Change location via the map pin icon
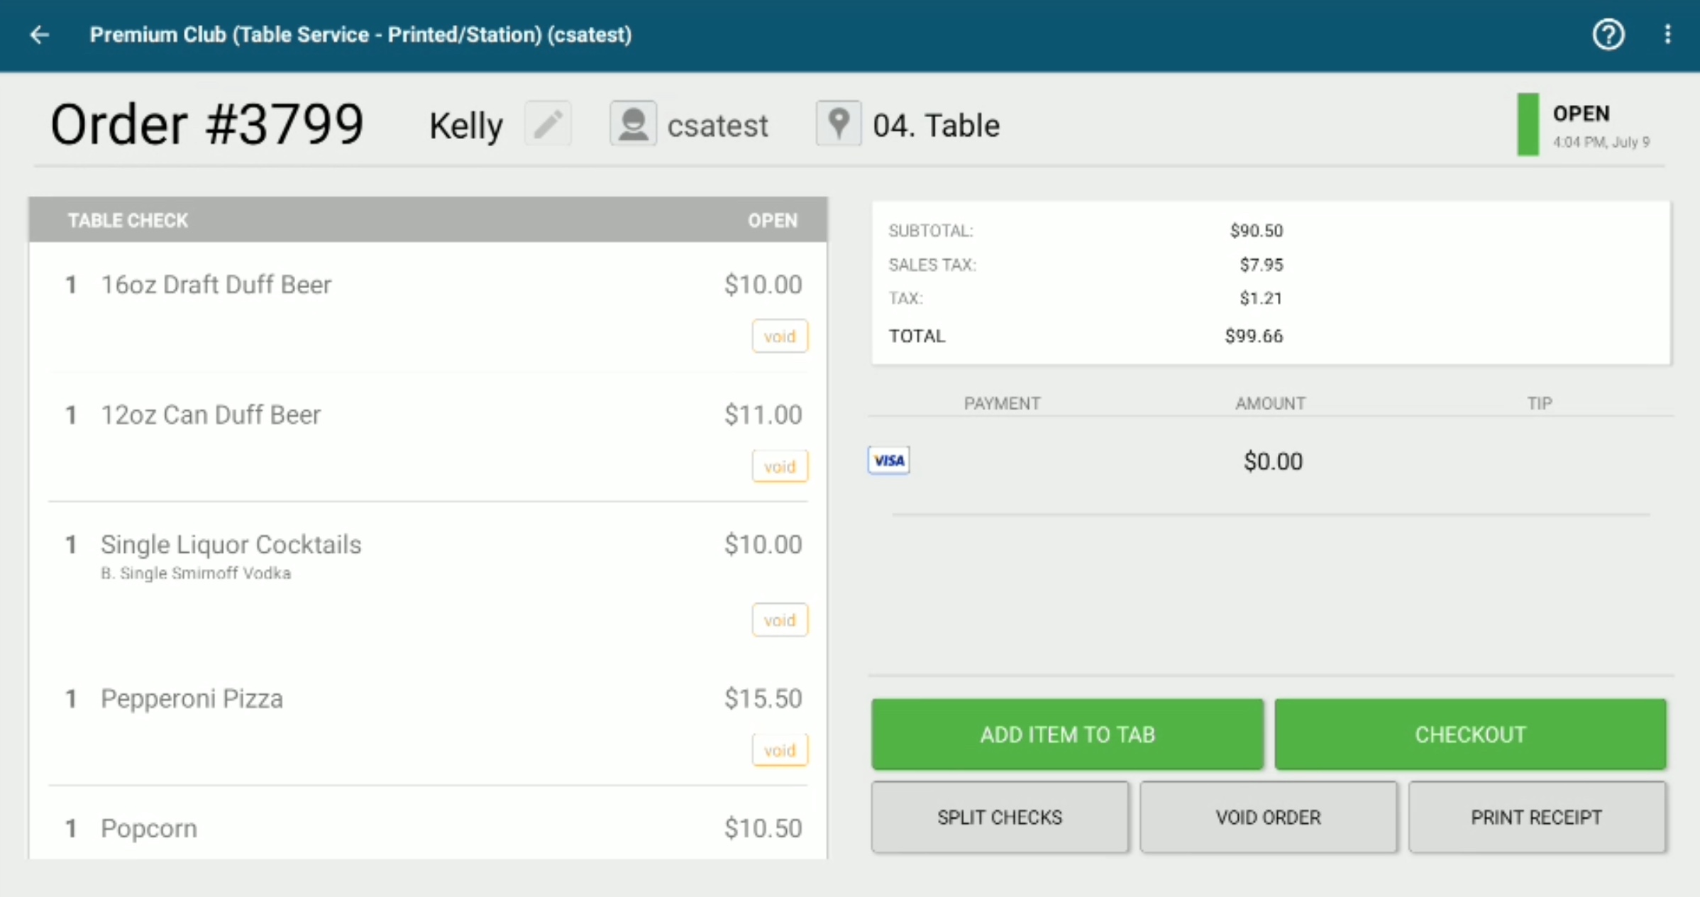This screenshot has width=1700, height=897. (x=839, y=124)
